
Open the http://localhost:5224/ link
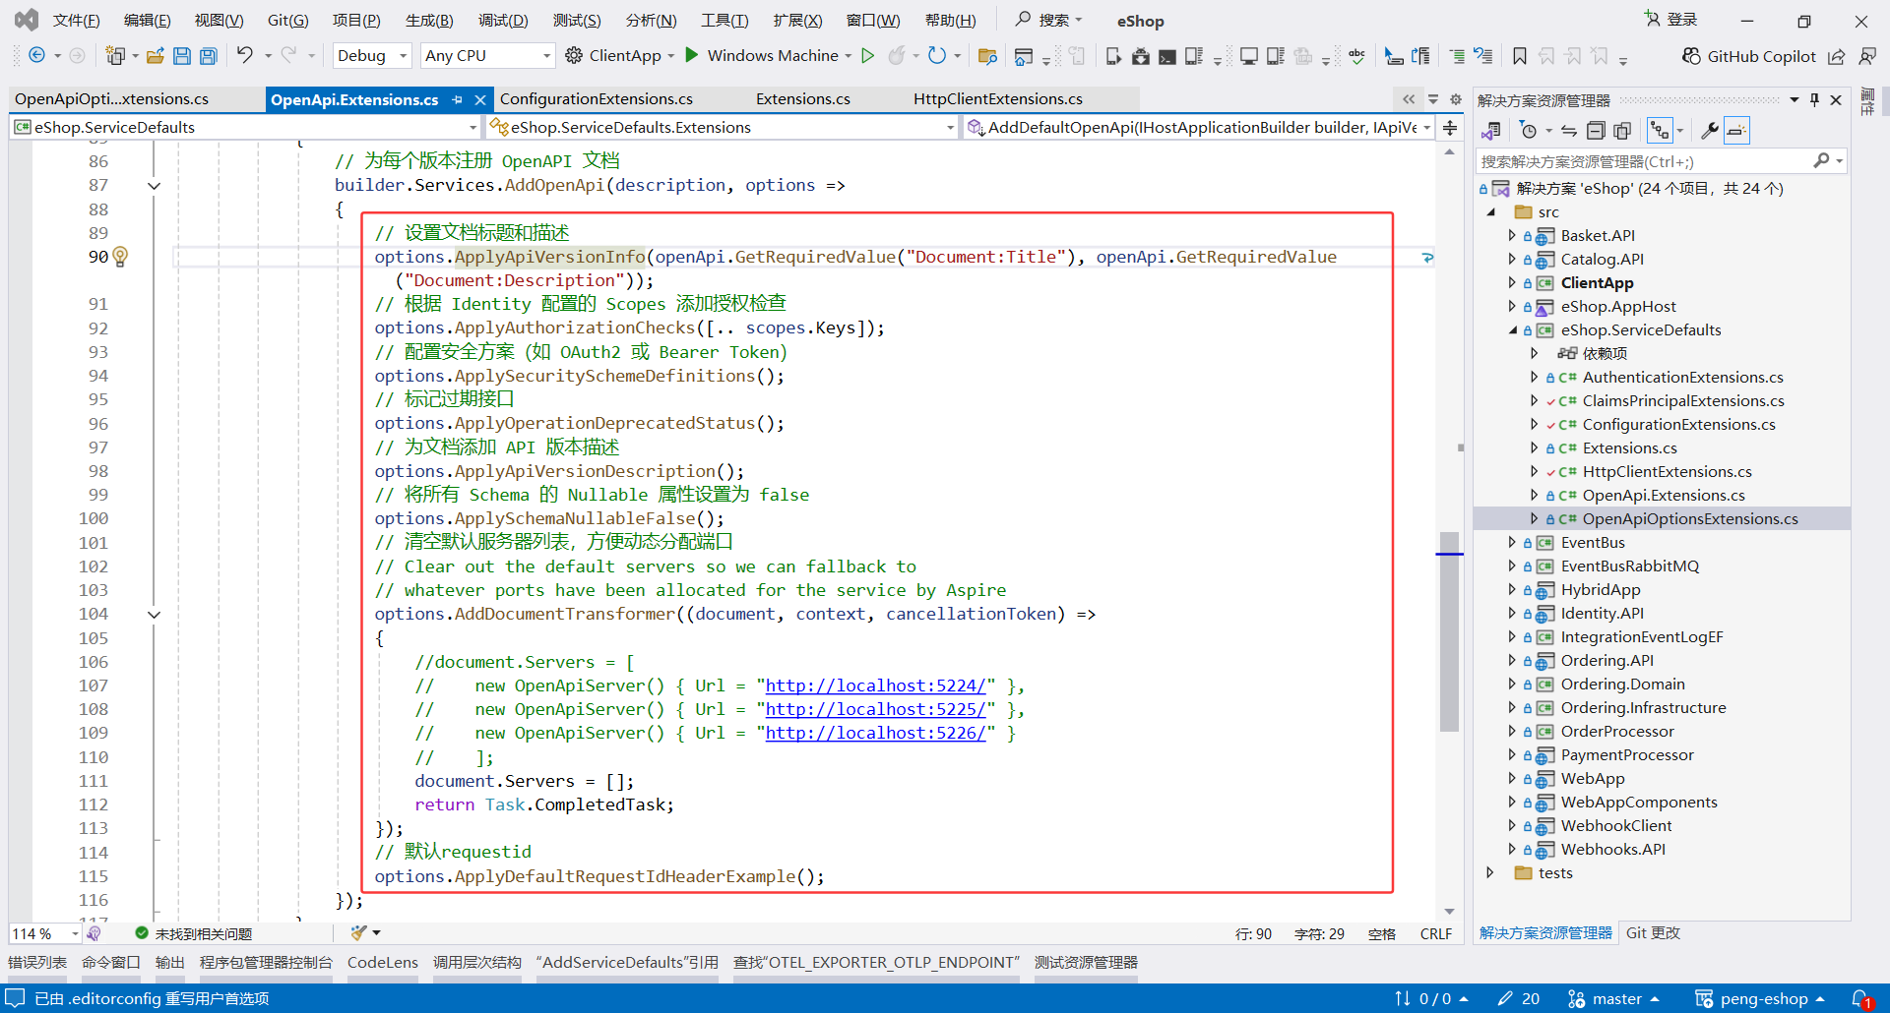coord(876,686)
